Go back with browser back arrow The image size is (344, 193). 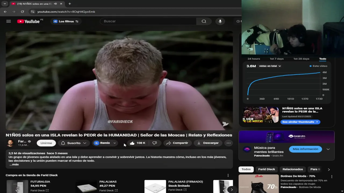pyautogui.click(x=5, y=12)
